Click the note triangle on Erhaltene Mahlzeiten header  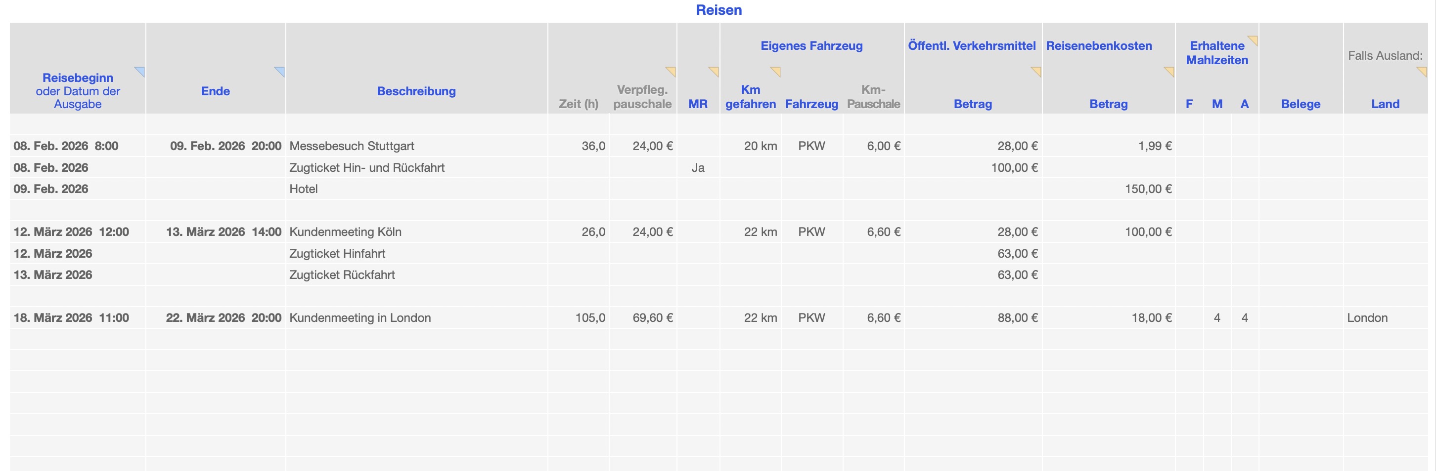click(x=1254, y=40)
